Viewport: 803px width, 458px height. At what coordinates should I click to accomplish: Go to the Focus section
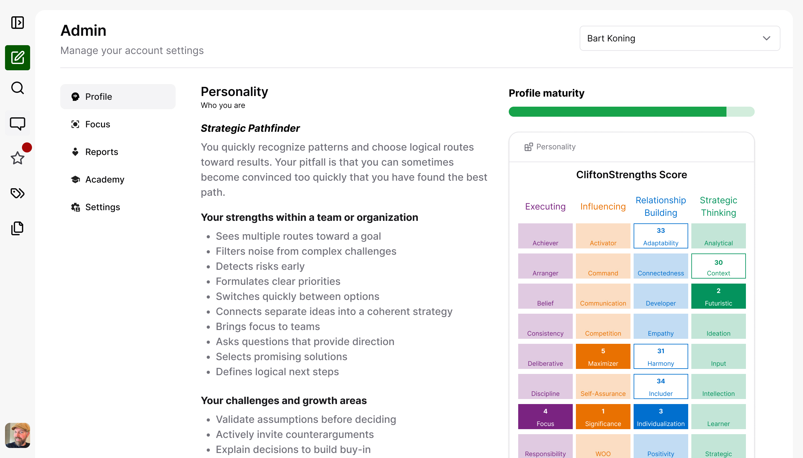click(x=98, y=124)
